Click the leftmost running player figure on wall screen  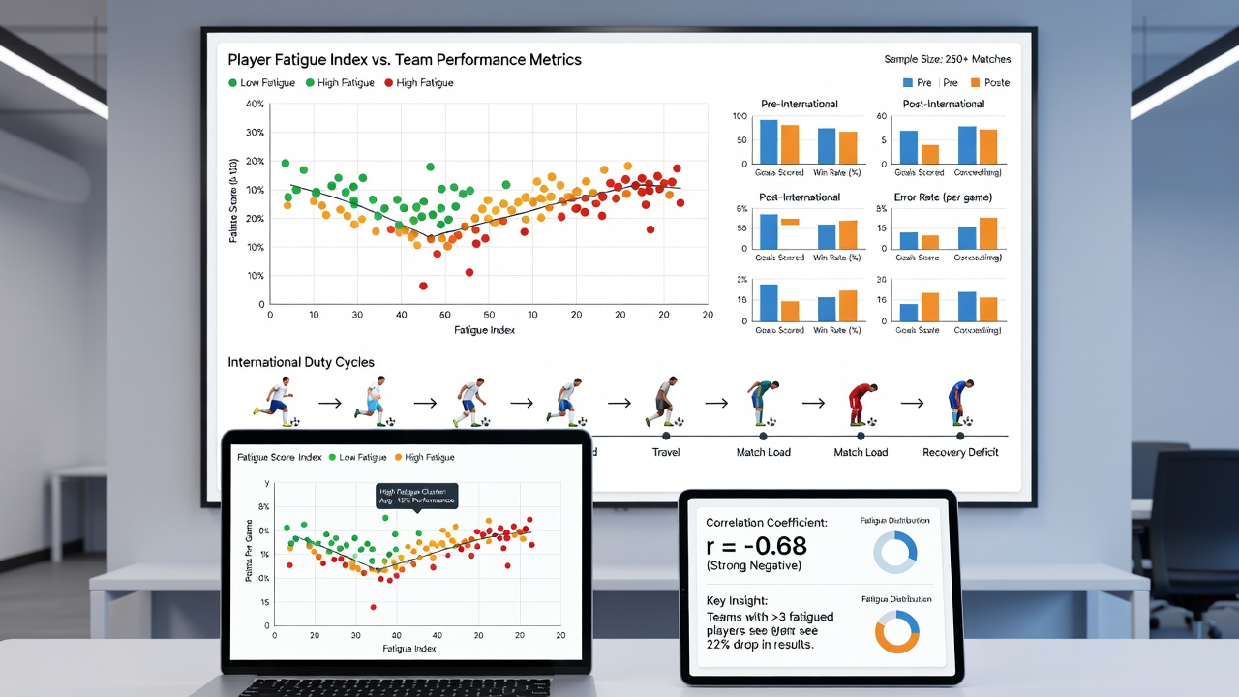(x=274, y=403)
